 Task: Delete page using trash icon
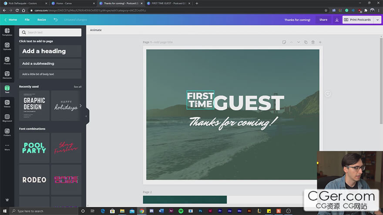[x=312, y=42]
